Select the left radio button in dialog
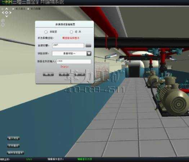Screen dimensions: 189x162 tap(46, 32)
